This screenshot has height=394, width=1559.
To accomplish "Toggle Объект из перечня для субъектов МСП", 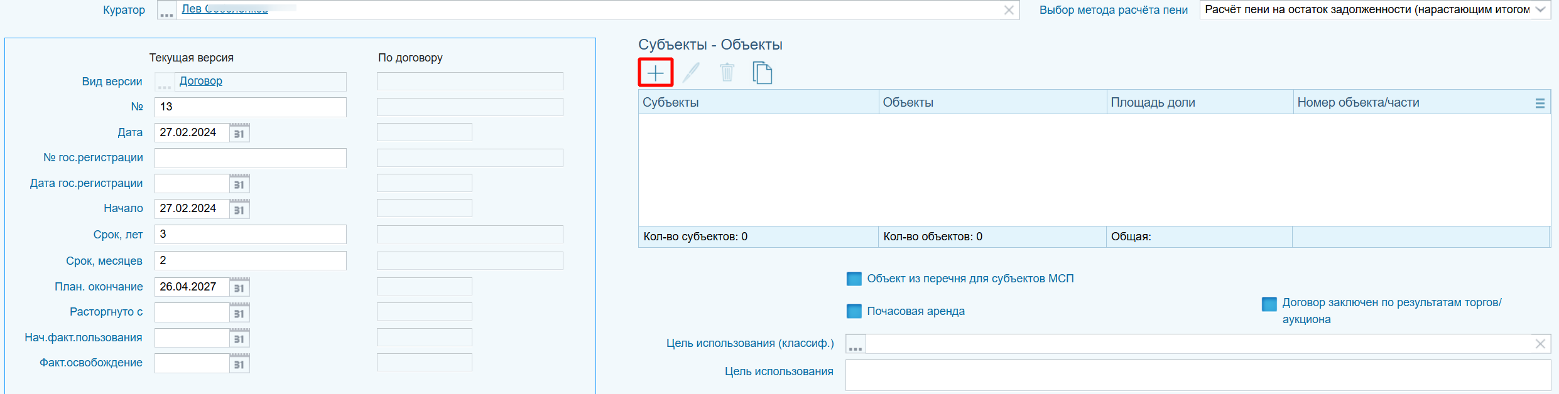I will [854, 279].
